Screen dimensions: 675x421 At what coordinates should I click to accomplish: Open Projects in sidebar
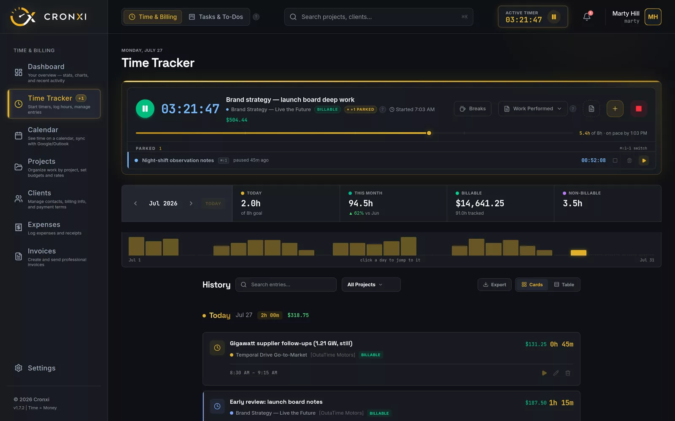tap(54, 167)
